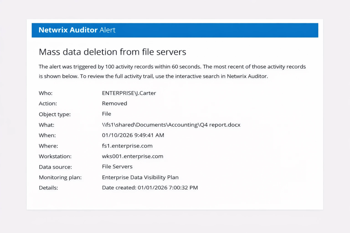Click the 'What:' field label
Screen dimensions: 350x233
[x=46, y=125]
